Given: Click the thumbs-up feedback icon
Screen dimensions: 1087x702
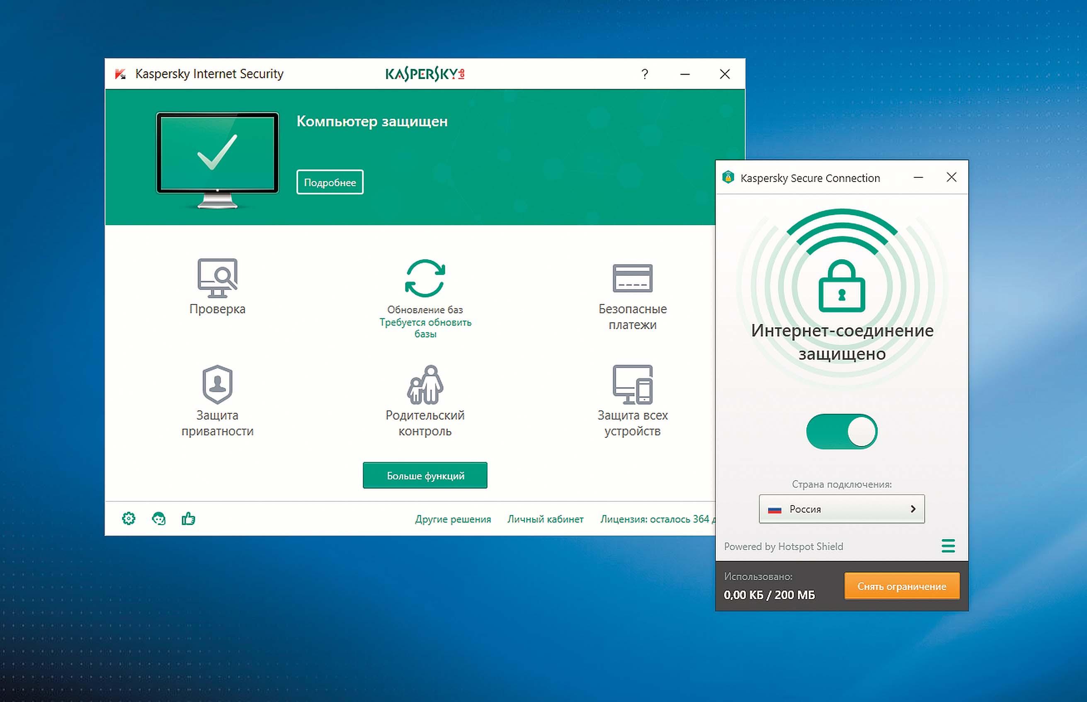Looking at the screenshot, I should [188, 518].
